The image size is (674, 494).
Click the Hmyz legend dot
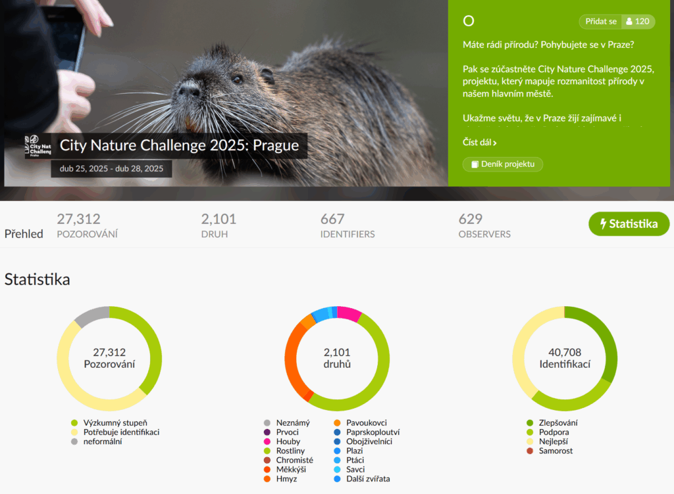tap(267, 479)
